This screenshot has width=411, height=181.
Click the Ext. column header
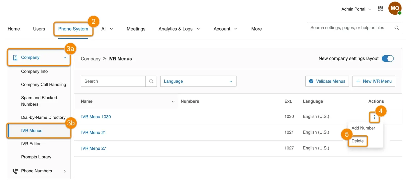(x=288, y=101)
